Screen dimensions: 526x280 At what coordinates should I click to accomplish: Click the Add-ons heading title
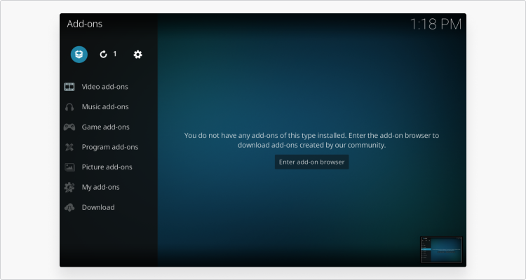[x=85, y=24]
